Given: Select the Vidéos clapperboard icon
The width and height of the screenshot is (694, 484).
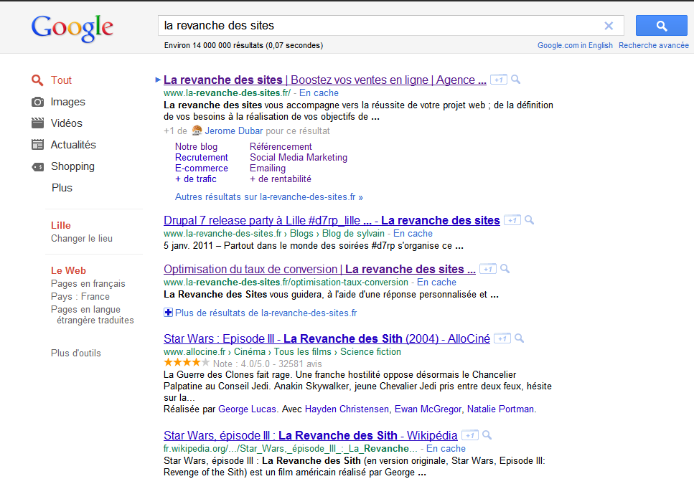Looking at the screenshot, I should (x=37, y=123).
